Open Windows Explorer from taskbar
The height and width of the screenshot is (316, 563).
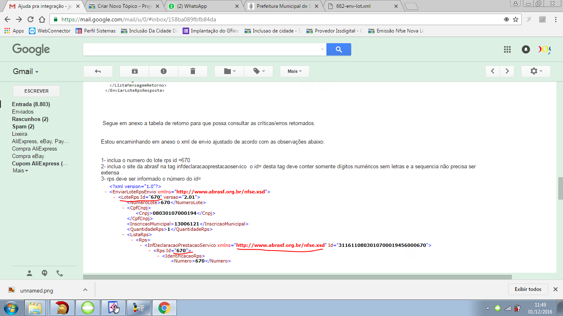35,308
